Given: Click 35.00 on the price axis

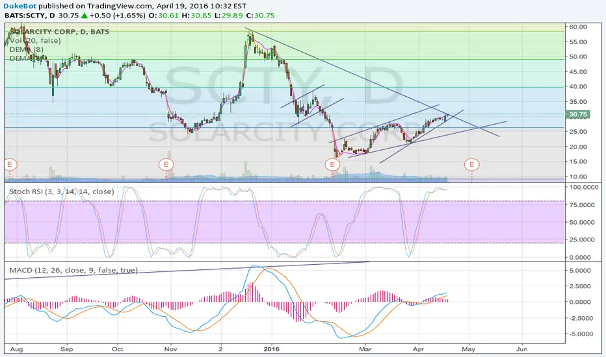Looking at the screenshot, I should pyautogui.click(x=578, y=102).
